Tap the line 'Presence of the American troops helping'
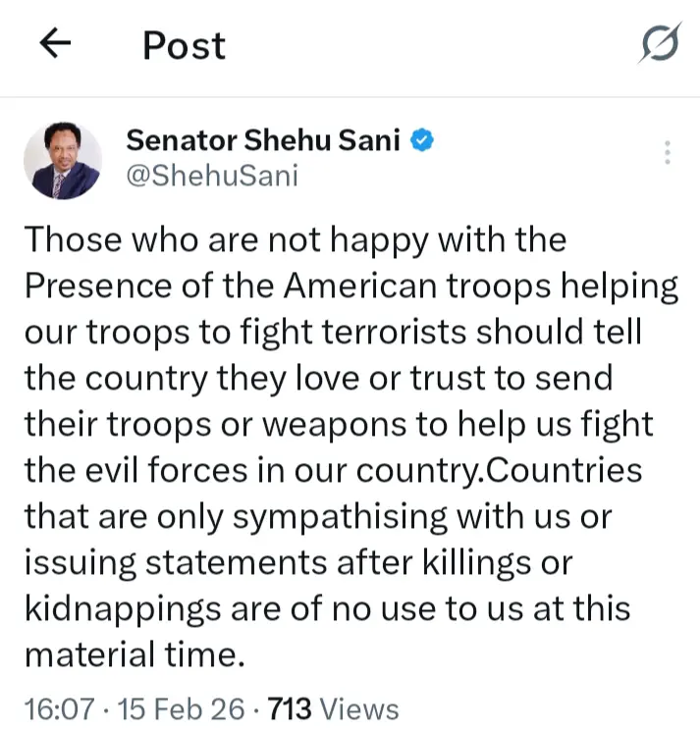This screenshot has height=731, width=700. (x=350, y=286)
